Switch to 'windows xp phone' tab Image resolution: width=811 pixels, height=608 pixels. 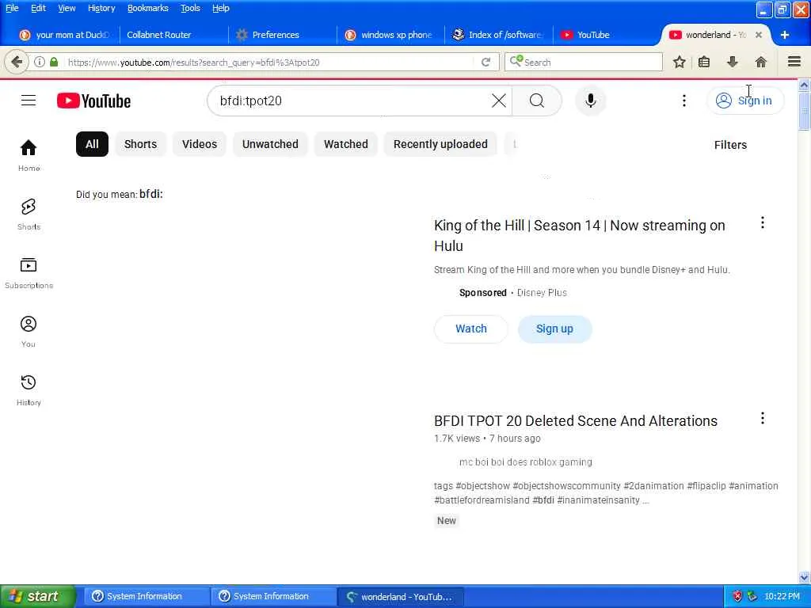pos(390,35)
